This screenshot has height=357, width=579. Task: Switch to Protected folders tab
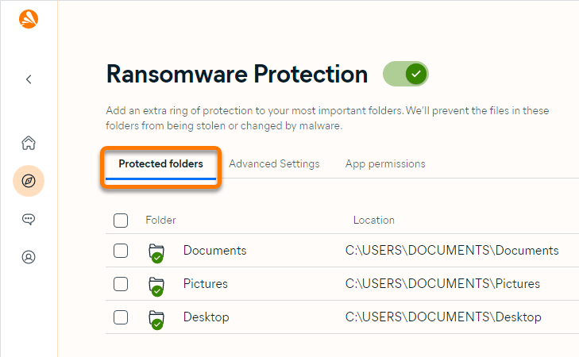click(160, 164)
